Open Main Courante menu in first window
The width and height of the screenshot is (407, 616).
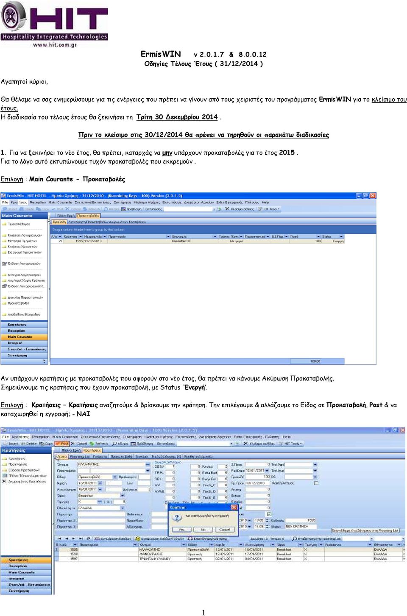[60, 203]
